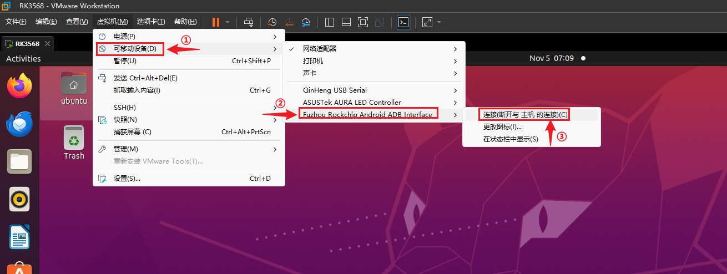Open the 虚拟机(M) menu
Viewport: 727px width, 274px height.
(113, 22)
